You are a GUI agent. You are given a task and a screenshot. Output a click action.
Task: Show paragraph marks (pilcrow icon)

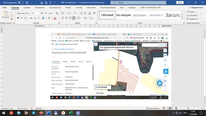(x=94, y=13)
